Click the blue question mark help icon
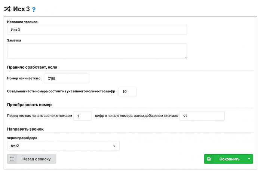The height and width of the screenshot is (171, 258). tap(34, 10)
